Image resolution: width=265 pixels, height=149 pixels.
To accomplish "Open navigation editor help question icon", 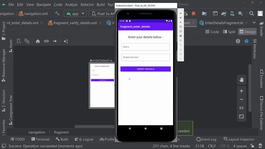I will click(x=247, y=41).
